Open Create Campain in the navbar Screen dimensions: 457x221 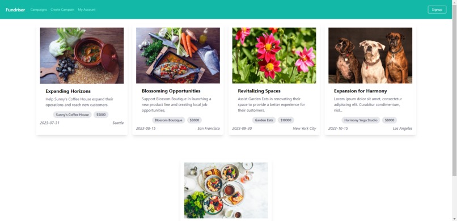coord(62,10)
